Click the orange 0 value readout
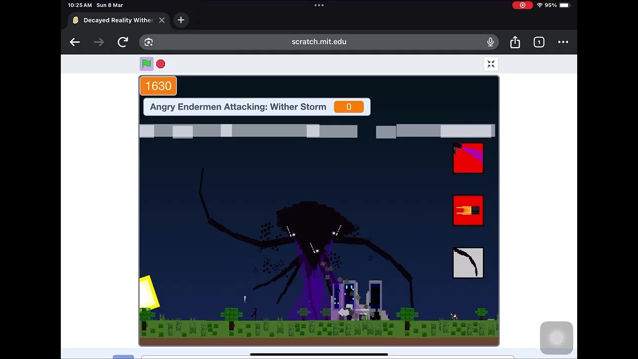This screenshot has height=359, width=638. click(x=349, y=107)
